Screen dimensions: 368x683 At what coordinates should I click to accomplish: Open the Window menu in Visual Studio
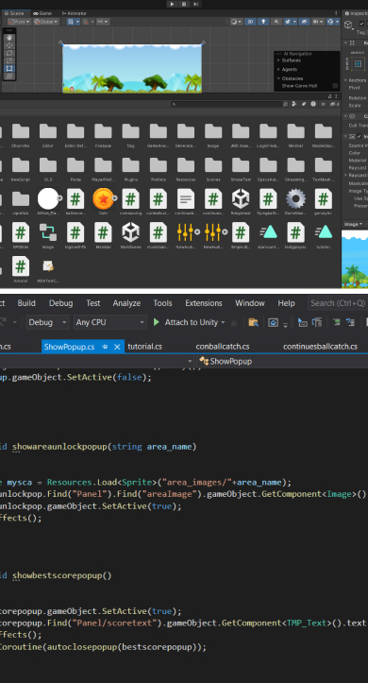[250, 303]
